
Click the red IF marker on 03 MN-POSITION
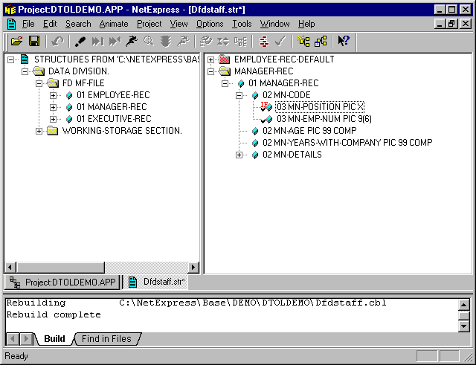coord(264,105)
